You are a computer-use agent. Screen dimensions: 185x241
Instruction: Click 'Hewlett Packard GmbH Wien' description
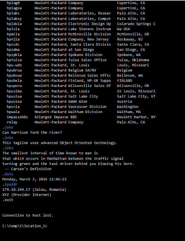[61, 102]
